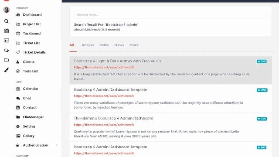Click the Ticket List icon
This screenshot has height=157, width=279.
click(x=18, y=43)
